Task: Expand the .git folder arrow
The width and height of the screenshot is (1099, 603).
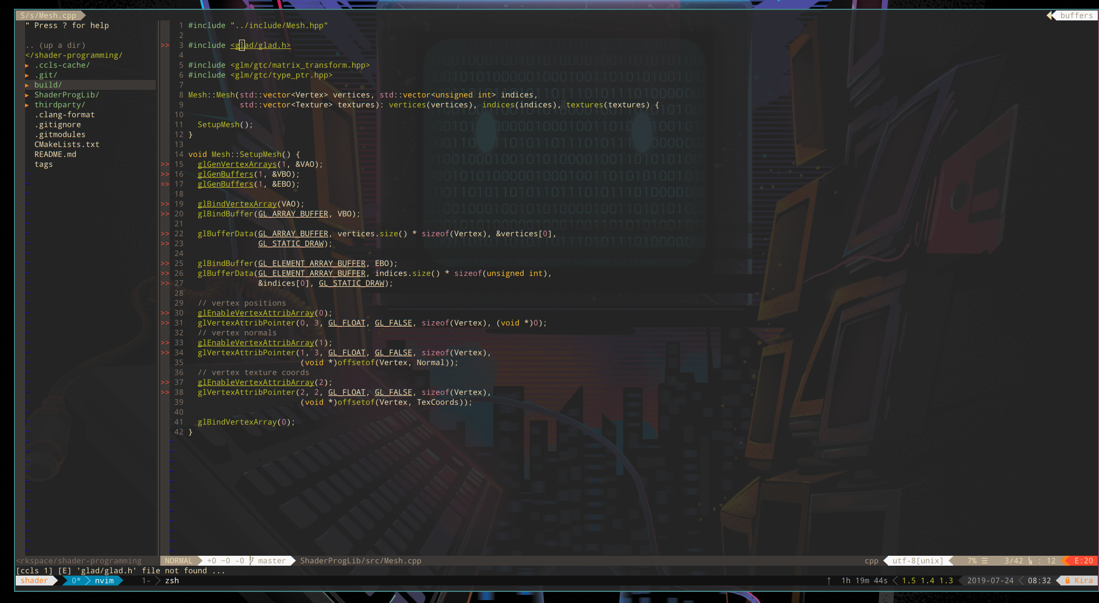Action: coord(27,75)
